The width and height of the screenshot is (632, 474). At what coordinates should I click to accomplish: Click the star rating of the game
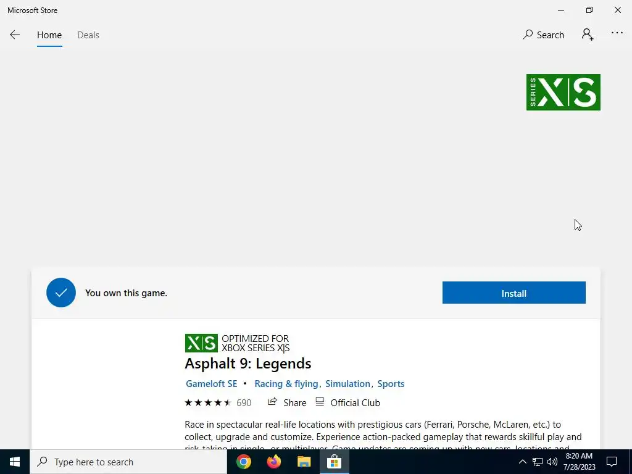(208, 402)
